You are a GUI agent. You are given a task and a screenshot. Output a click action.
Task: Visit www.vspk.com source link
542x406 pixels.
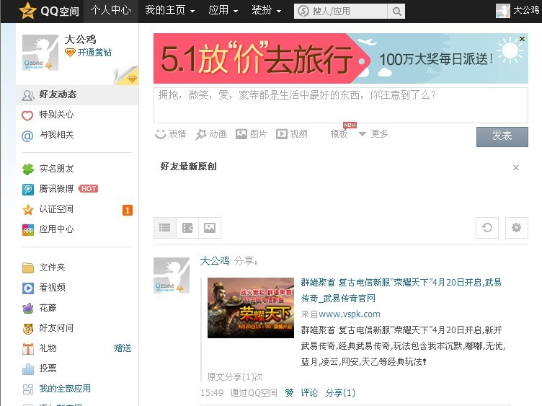point(349,314)
